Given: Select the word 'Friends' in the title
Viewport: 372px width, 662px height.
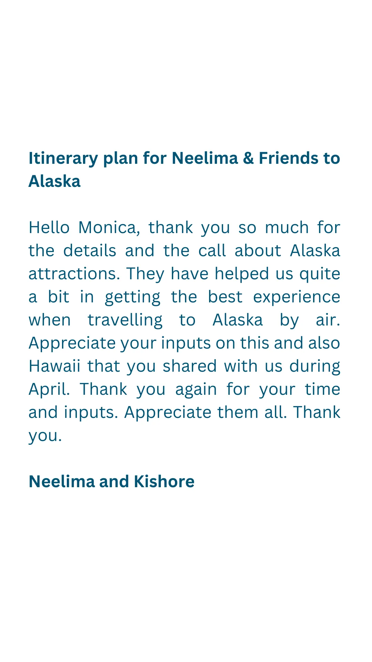Looking at the screenshot, I should coord(290,159).
